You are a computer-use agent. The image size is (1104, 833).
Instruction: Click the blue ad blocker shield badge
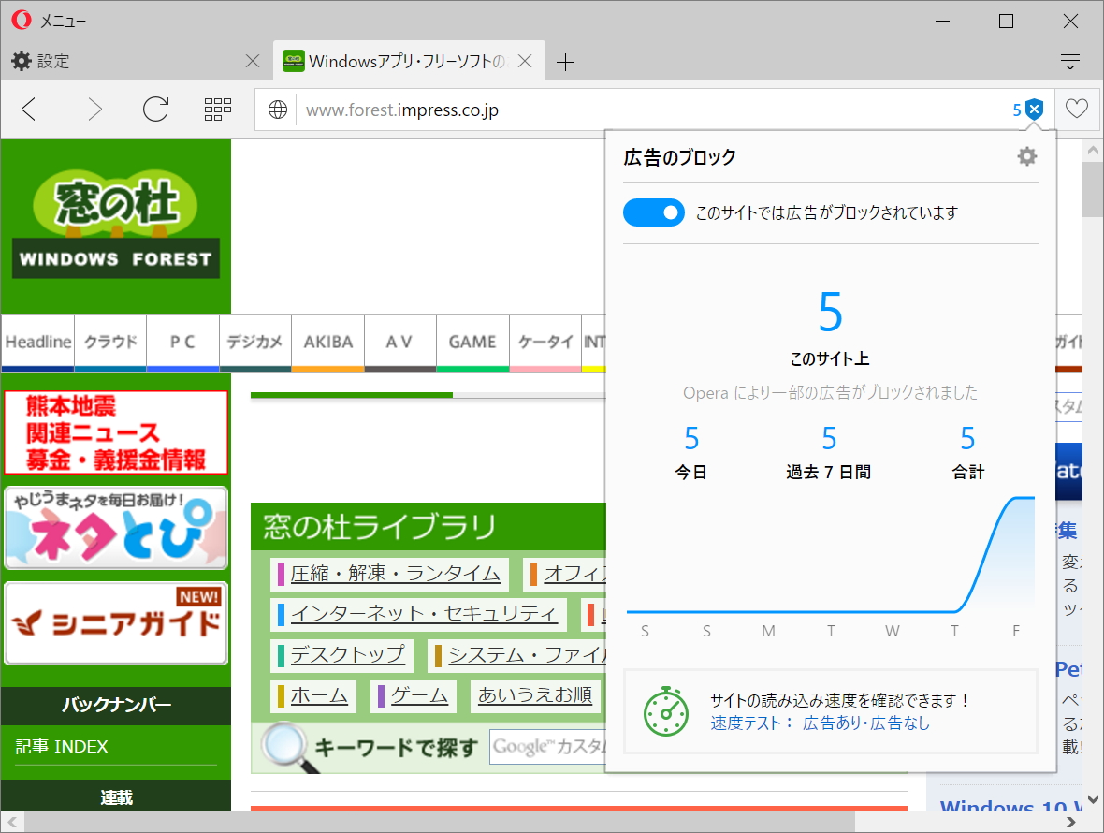tap(1033, 109)
